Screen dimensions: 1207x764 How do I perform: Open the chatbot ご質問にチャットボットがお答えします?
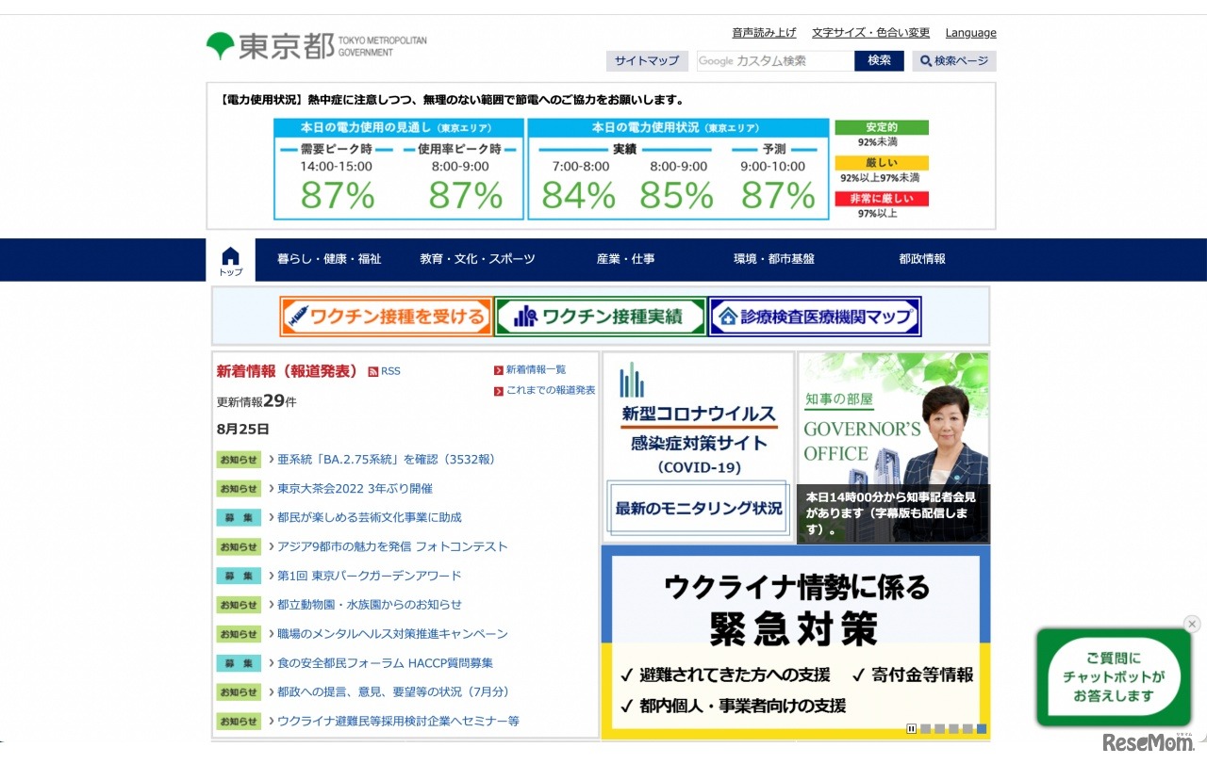pos(1114,677)
